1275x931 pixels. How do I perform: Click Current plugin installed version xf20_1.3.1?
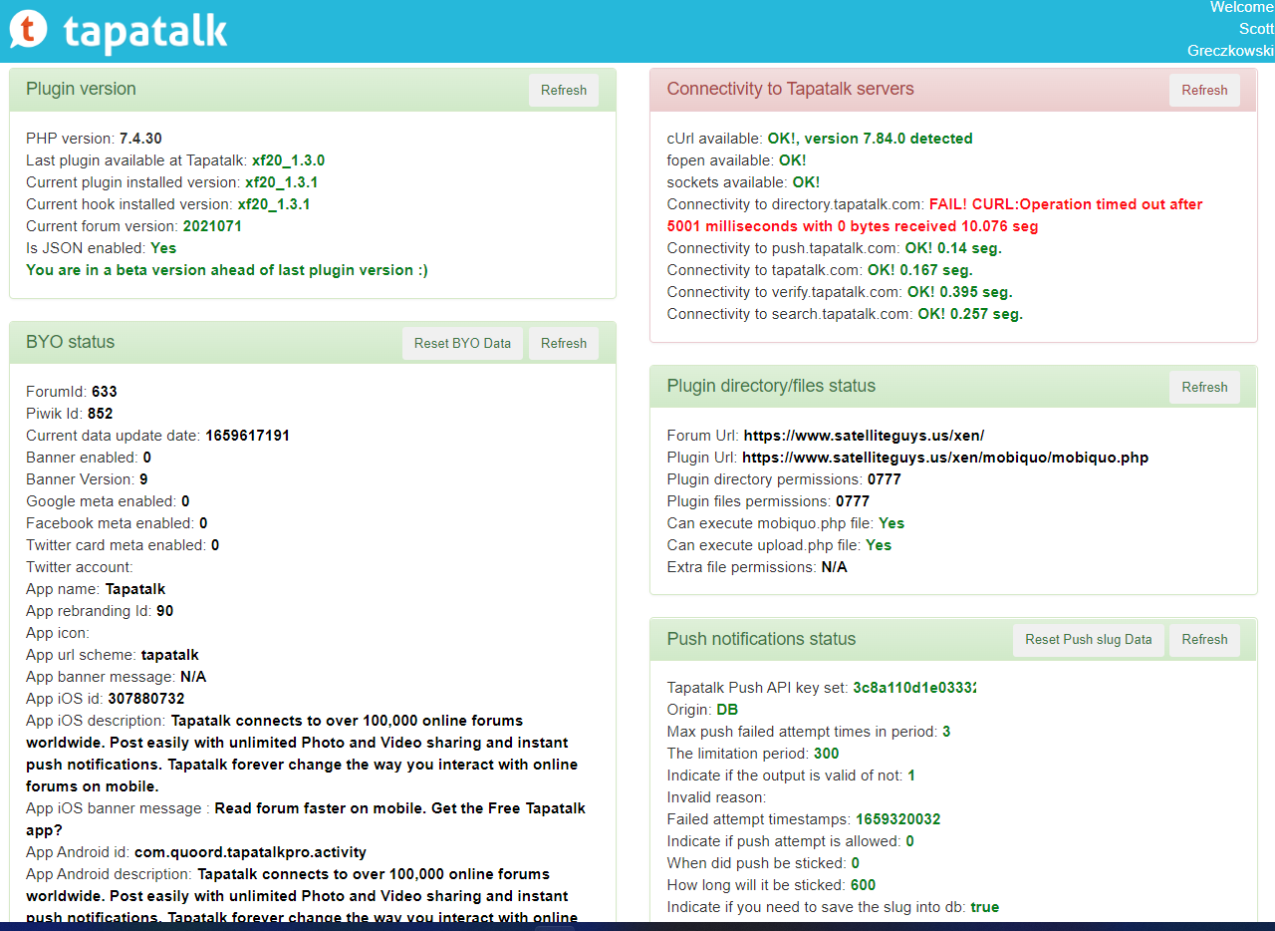click(x=282, y=182)
